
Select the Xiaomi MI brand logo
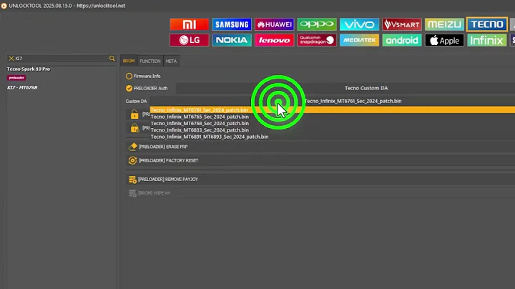point(189,24)
